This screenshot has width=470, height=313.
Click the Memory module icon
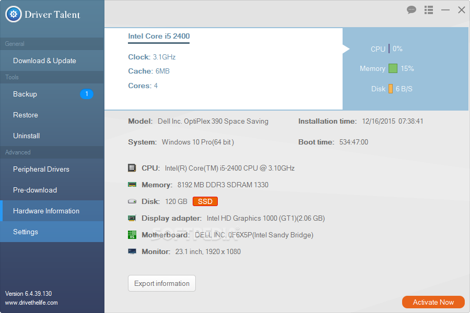[132, 185]
